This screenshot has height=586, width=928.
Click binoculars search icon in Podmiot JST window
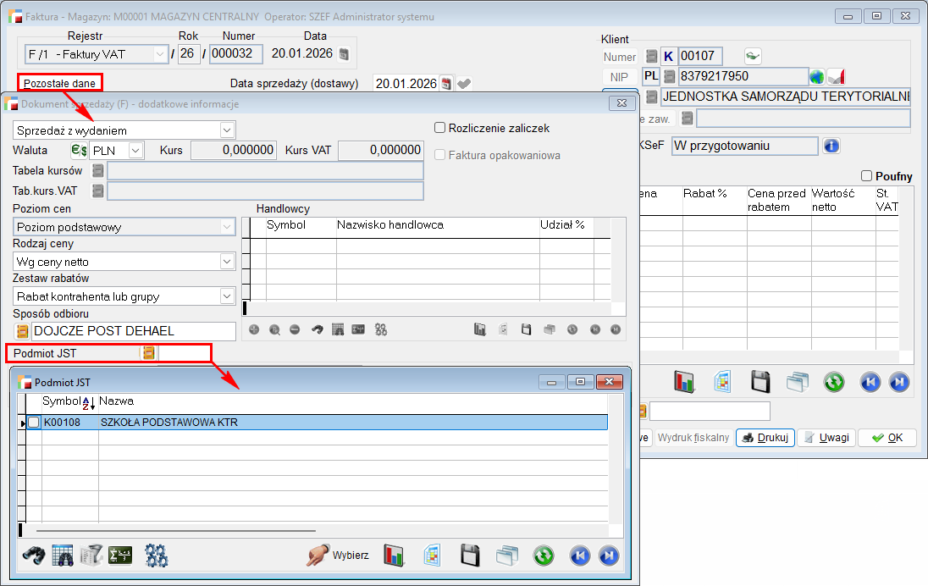[33, 556]
